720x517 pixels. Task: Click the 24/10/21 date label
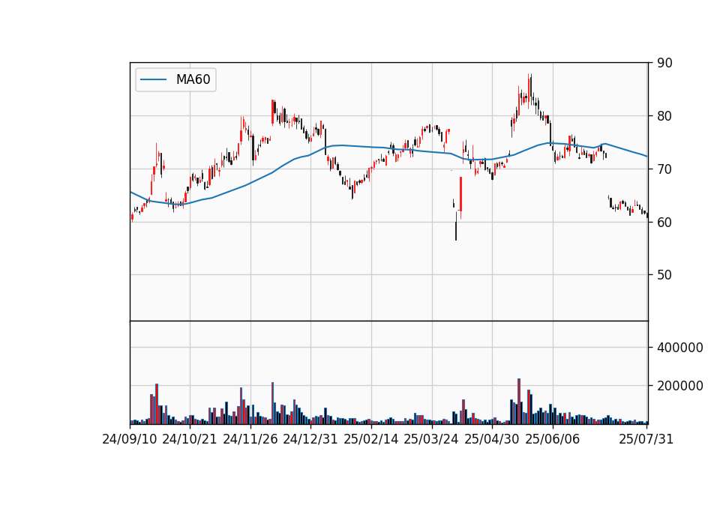(190, 439)
